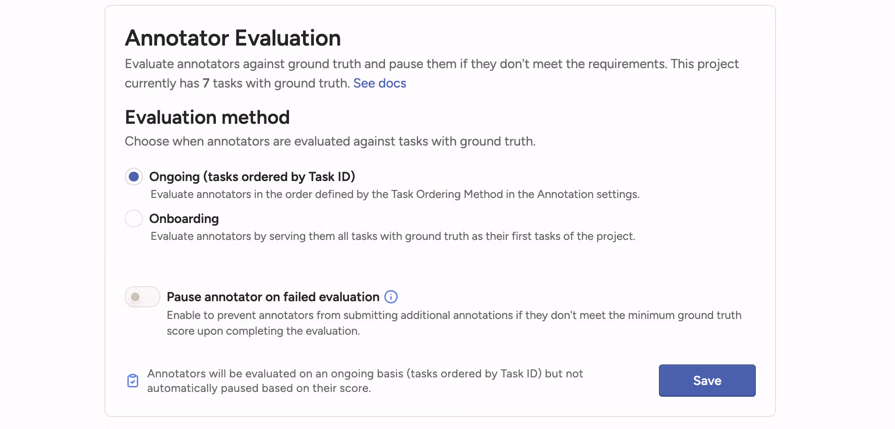
Task: Click the Annotator Evaluation heading
Action: [x=233, y=37]
